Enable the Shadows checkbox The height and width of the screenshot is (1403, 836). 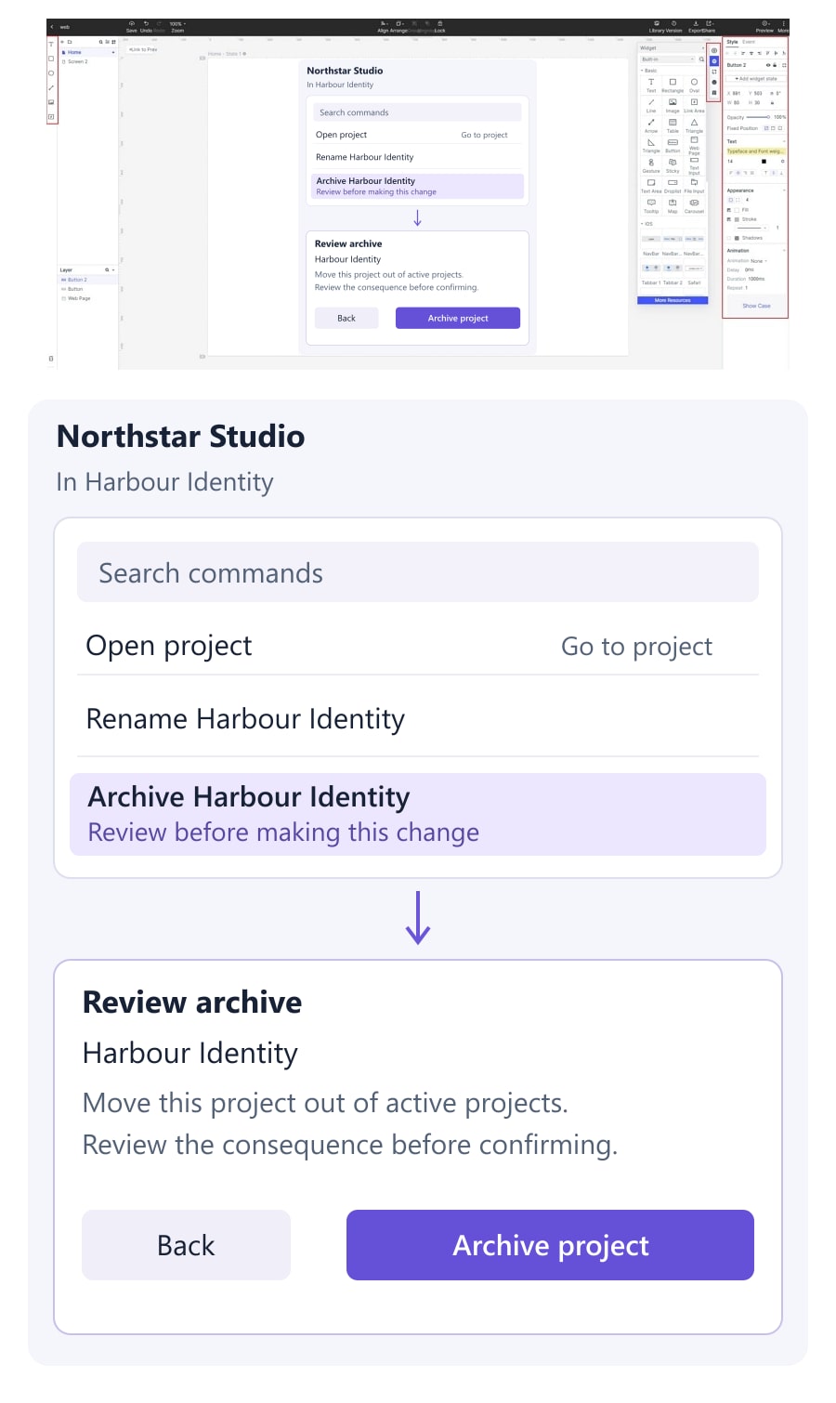pyautogui.click(x=729, y=238)
